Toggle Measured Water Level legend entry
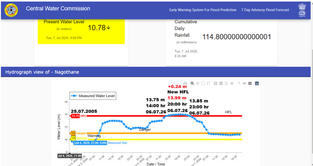Image resolution: width=313 pixels, height=166 pixels. point(93,96)
